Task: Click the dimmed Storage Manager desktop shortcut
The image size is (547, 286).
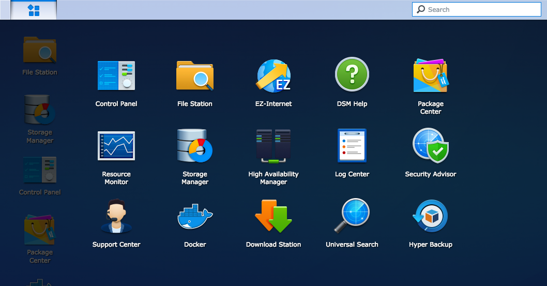Action: pyautogui.click(x=40, y=119)
